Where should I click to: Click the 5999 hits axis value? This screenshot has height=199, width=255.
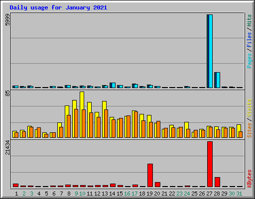7,20
